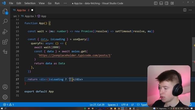Click line number 13 in the gutter
This screenshot has width=195, height=110.
point(17,23)
